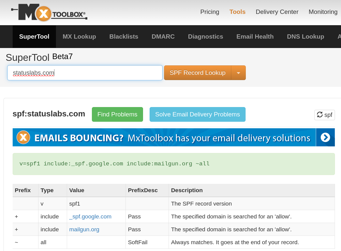
Task: Click 'Always matches' description text
Action: [x=235, y=242]
